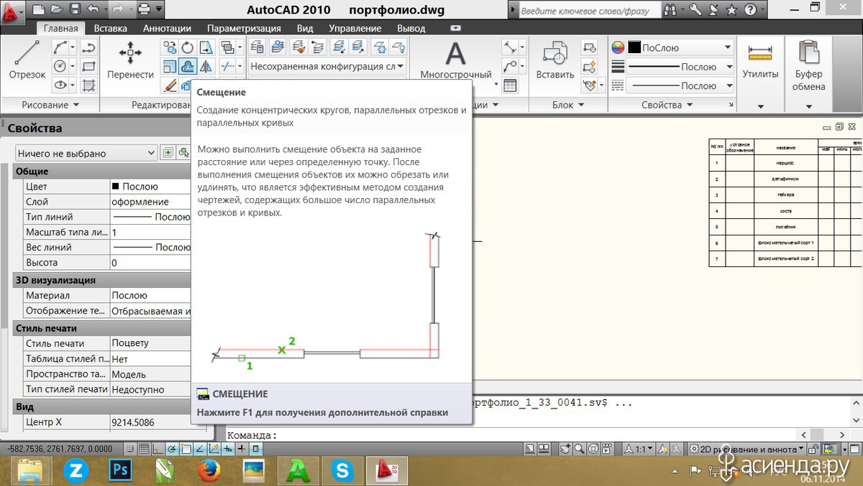Screen dimensions: 863x486
Task: Collapse the Общие section header
Action: [102, 172]
